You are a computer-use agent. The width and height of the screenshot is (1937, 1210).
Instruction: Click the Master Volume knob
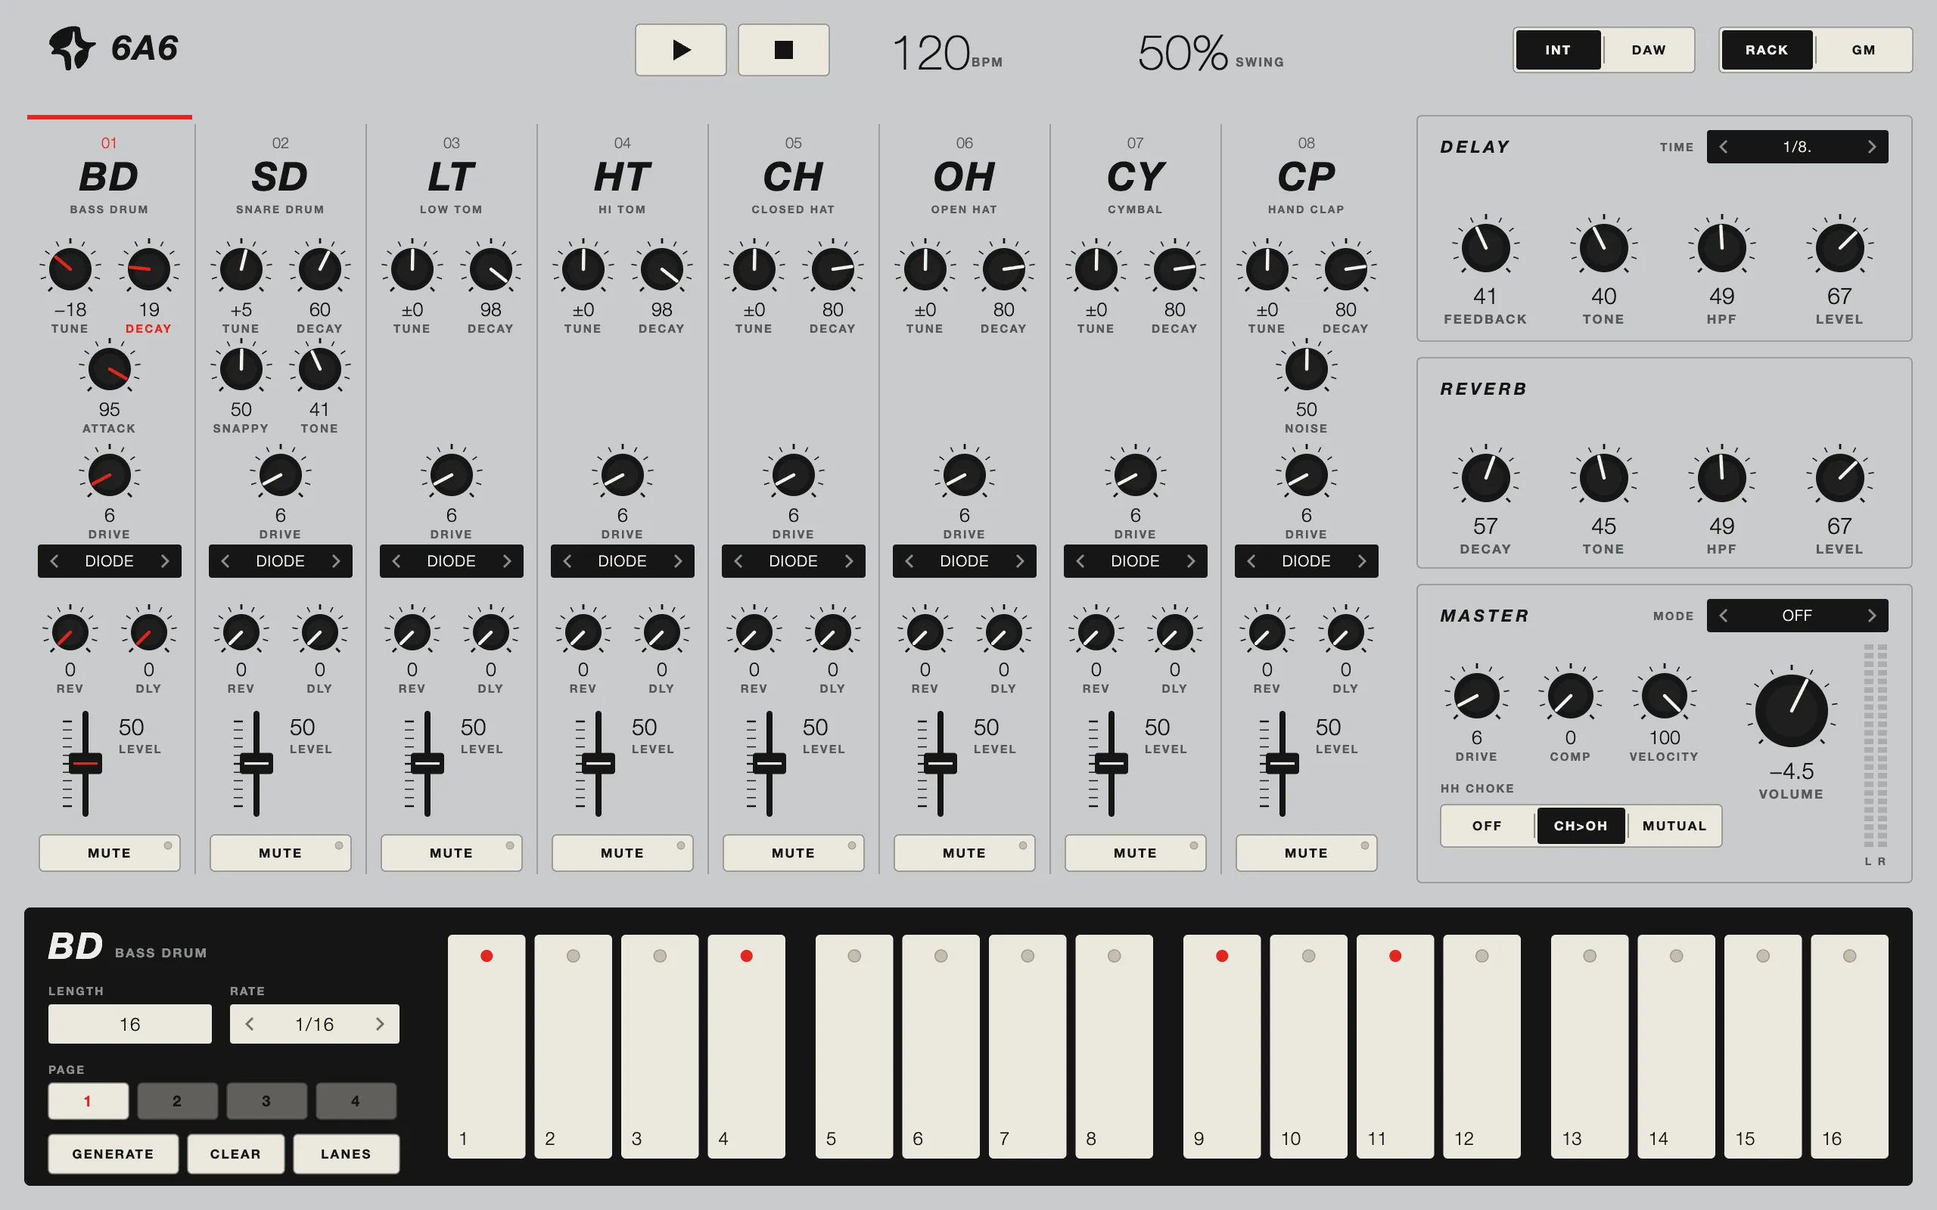(1791, 710)
